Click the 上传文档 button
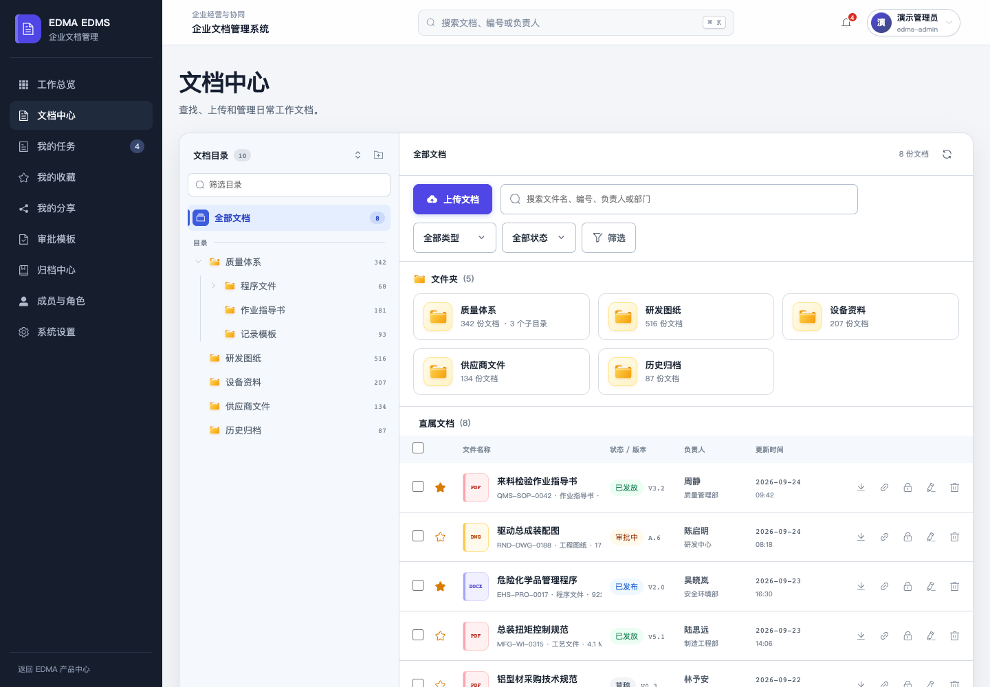This screenshot has width=990, height=687. [452, 199]
